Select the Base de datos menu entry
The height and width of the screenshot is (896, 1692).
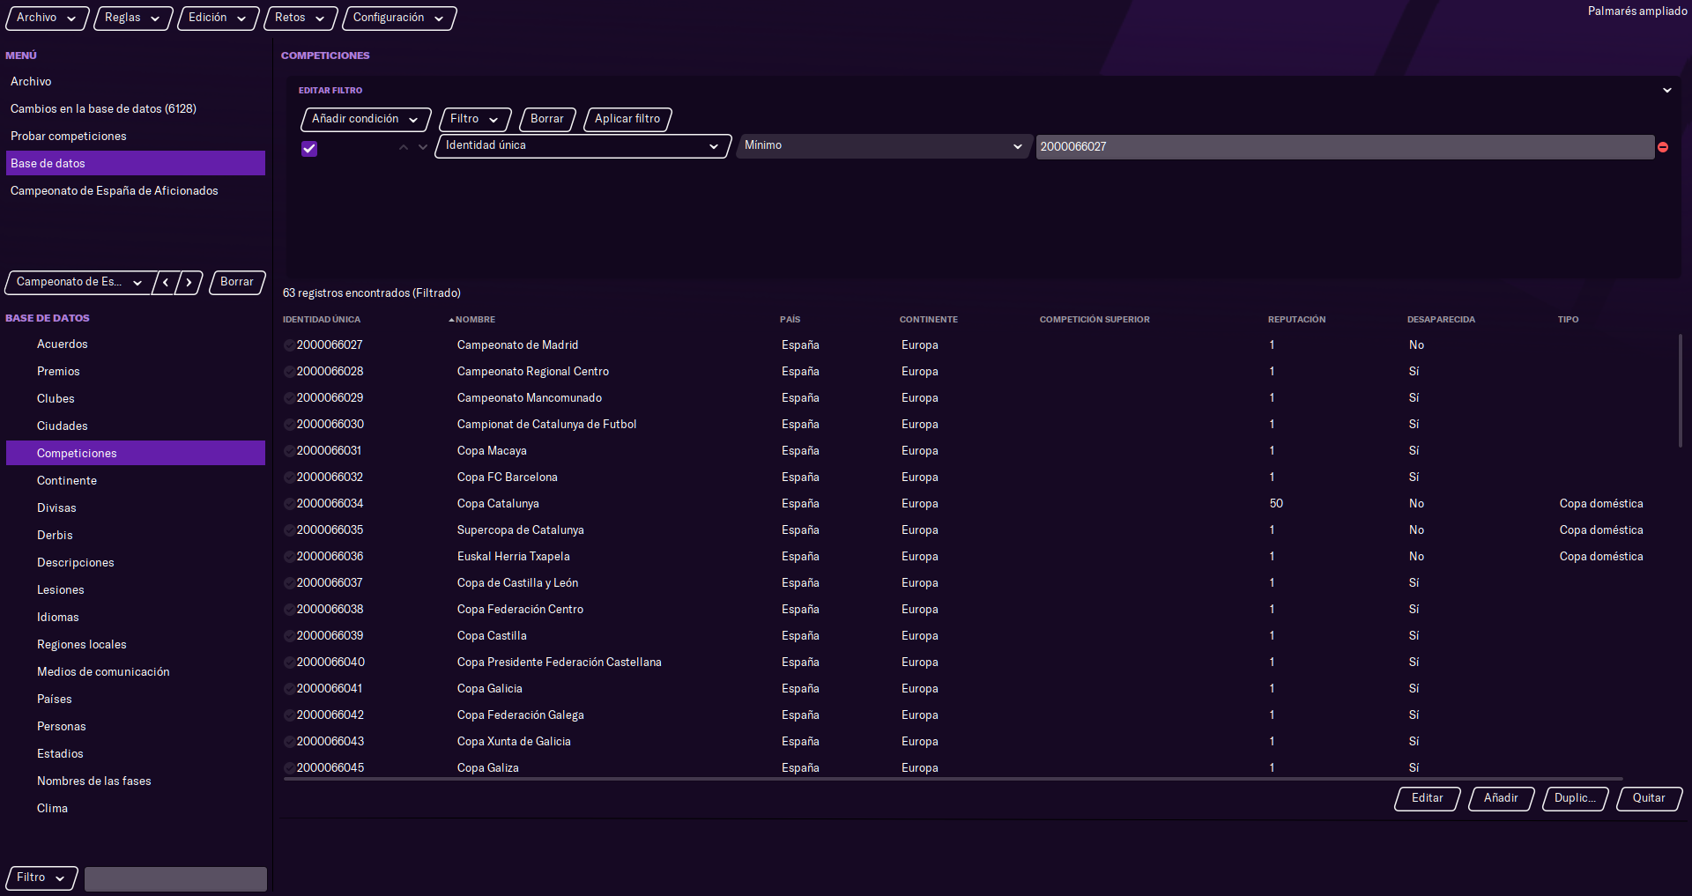coord(136,163)
